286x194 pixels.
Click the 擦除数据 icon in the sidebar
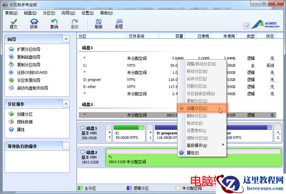click(11, 121)
